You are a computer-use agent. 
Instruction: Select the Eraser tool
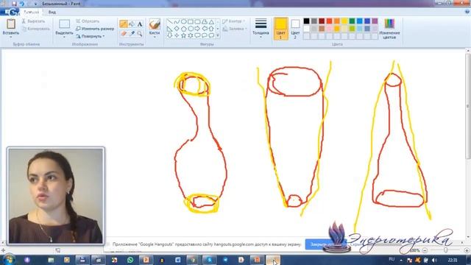pos(123,34)
